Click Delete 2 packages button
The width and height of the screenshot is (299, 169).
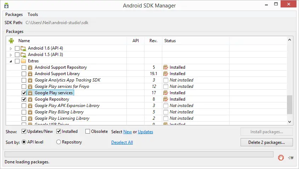266,142
